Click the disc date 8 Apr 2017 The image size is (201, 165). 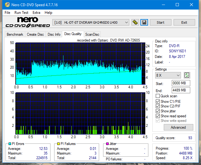[177, 57]
